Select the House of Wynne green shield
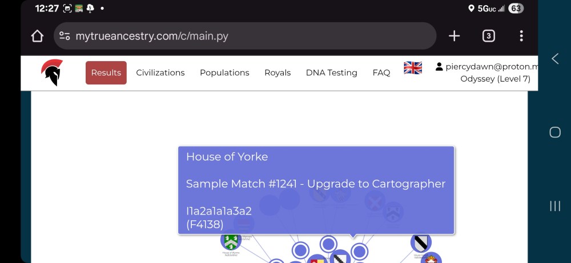 pyautogui.click(x=231, y=240)
